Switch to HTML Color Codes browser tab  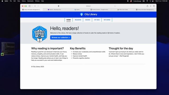[x=123, y=9]
